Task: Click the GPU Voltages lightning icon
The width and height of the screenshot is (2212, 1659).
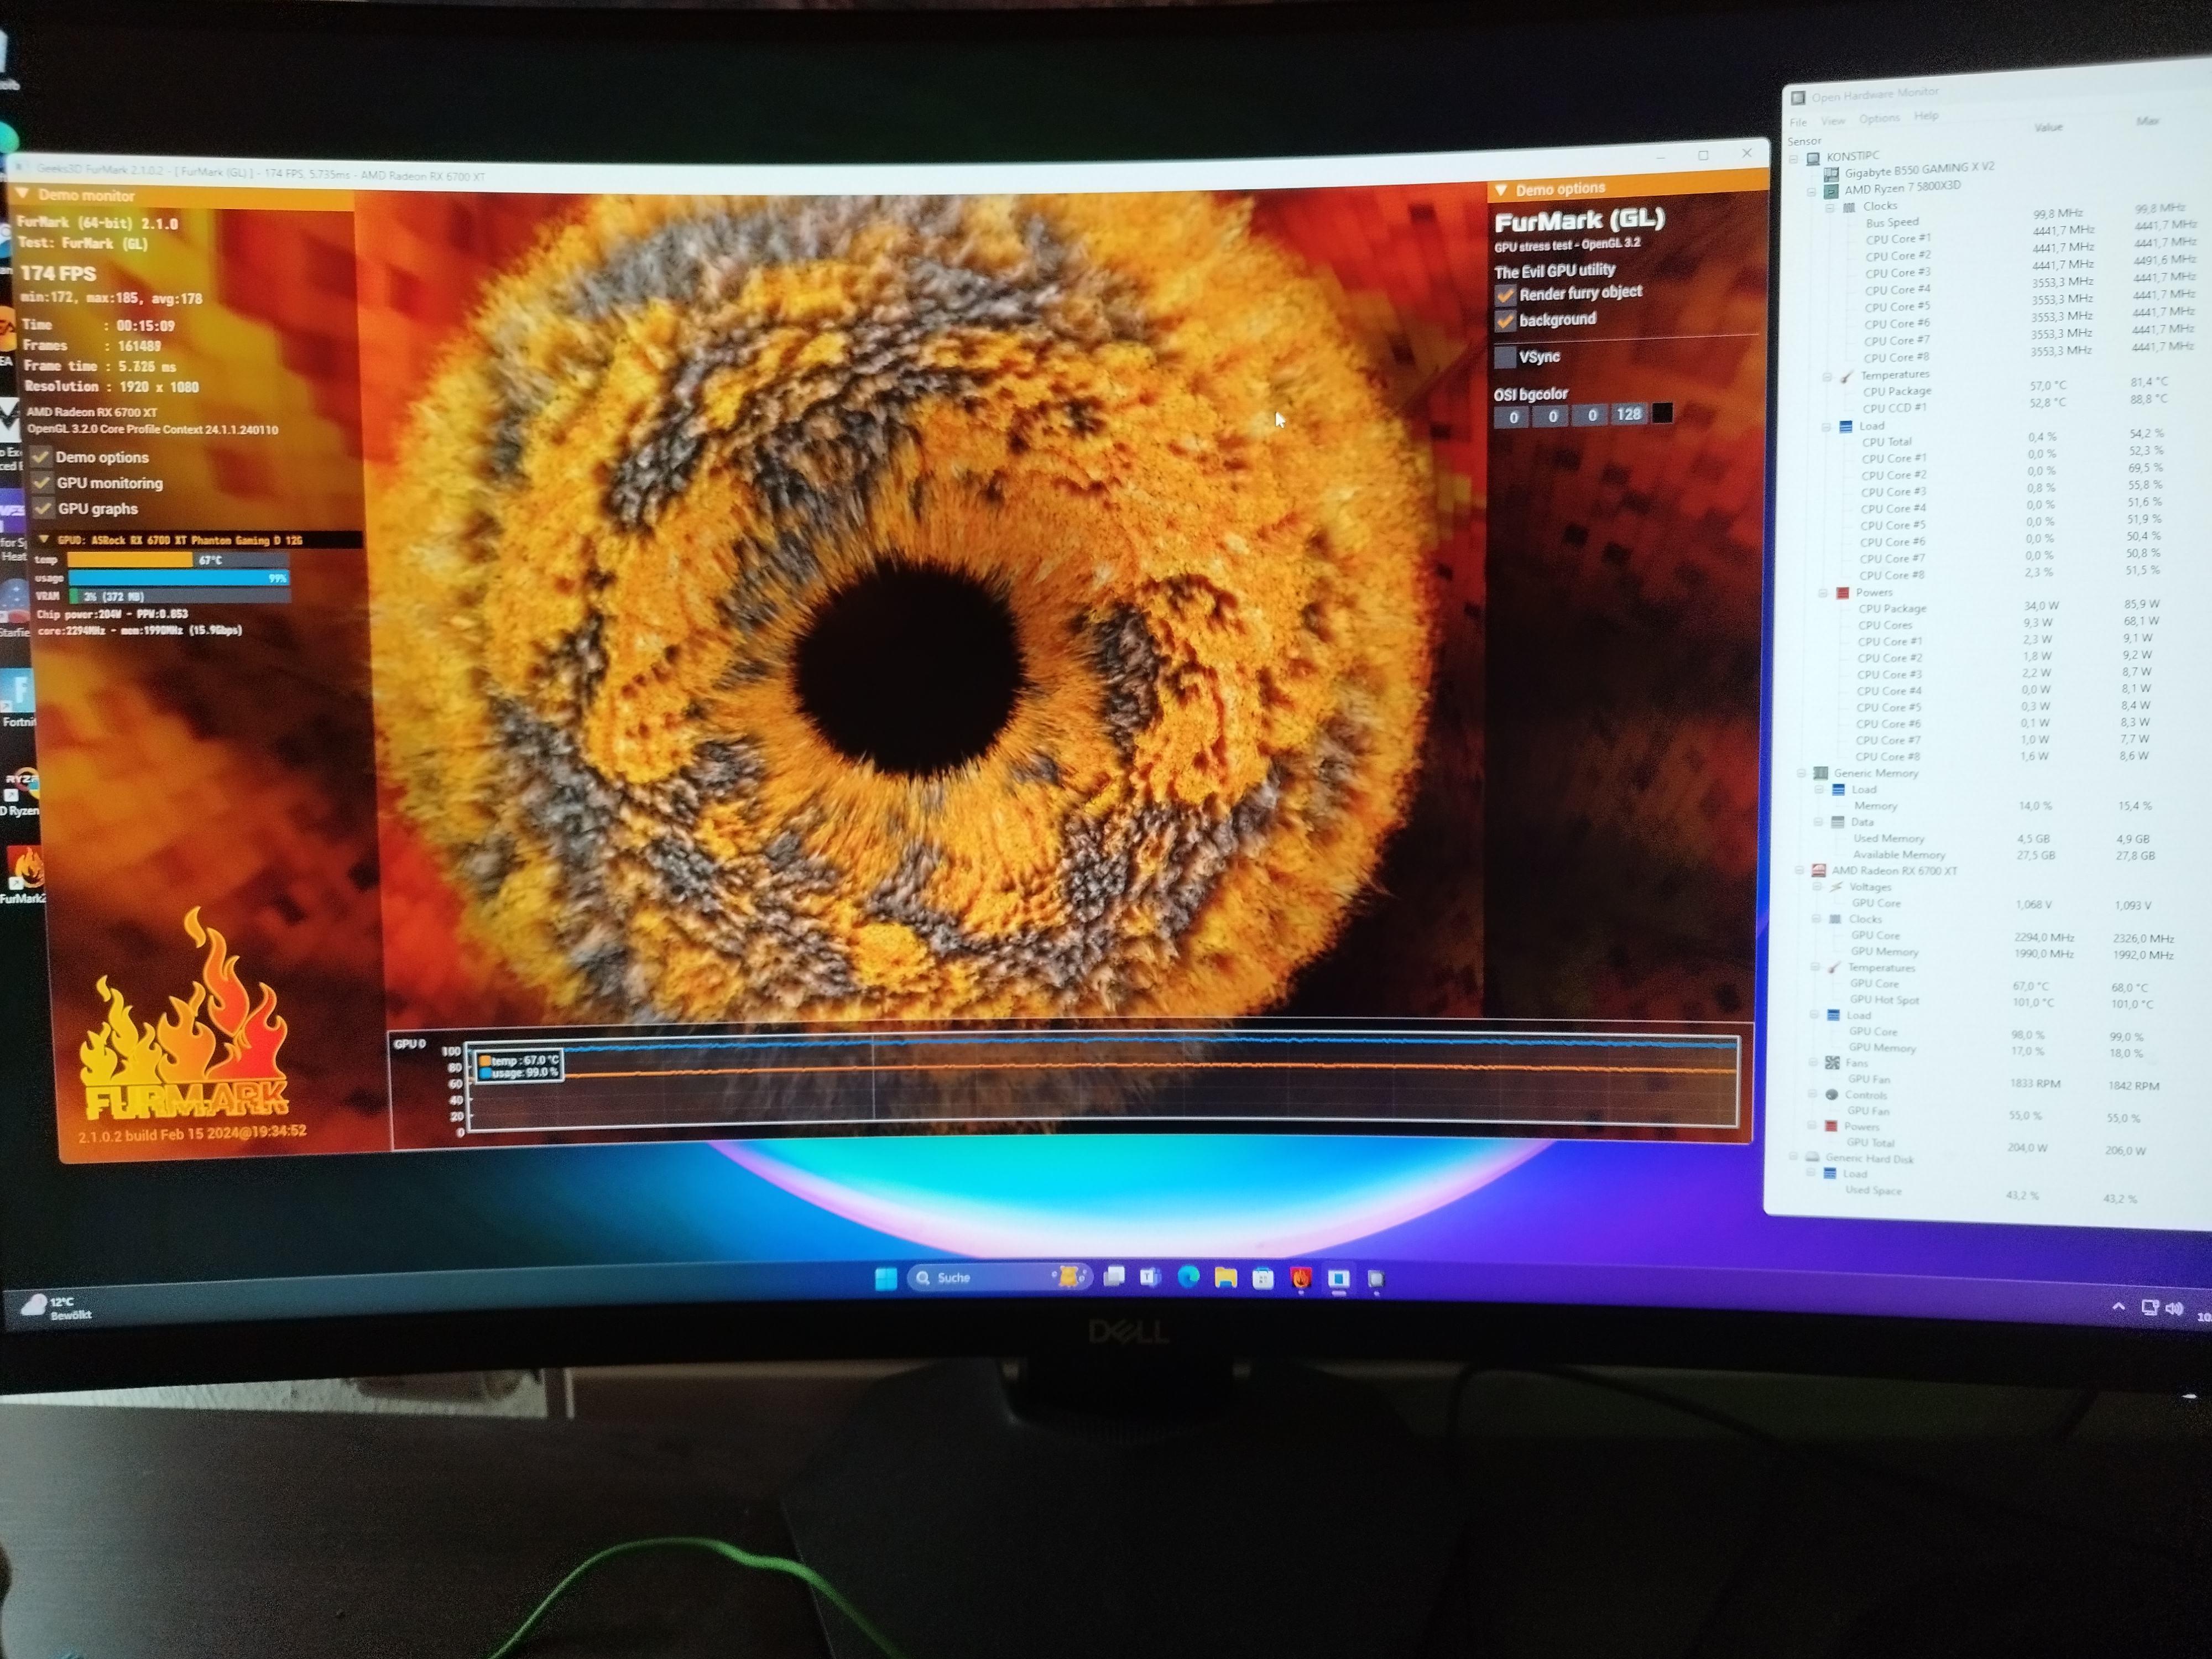Action: 1835,886
